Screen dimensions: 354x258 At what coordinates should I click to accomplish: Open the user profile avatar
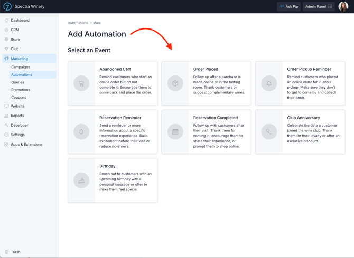pyautogui.click(x=343, y=6)
